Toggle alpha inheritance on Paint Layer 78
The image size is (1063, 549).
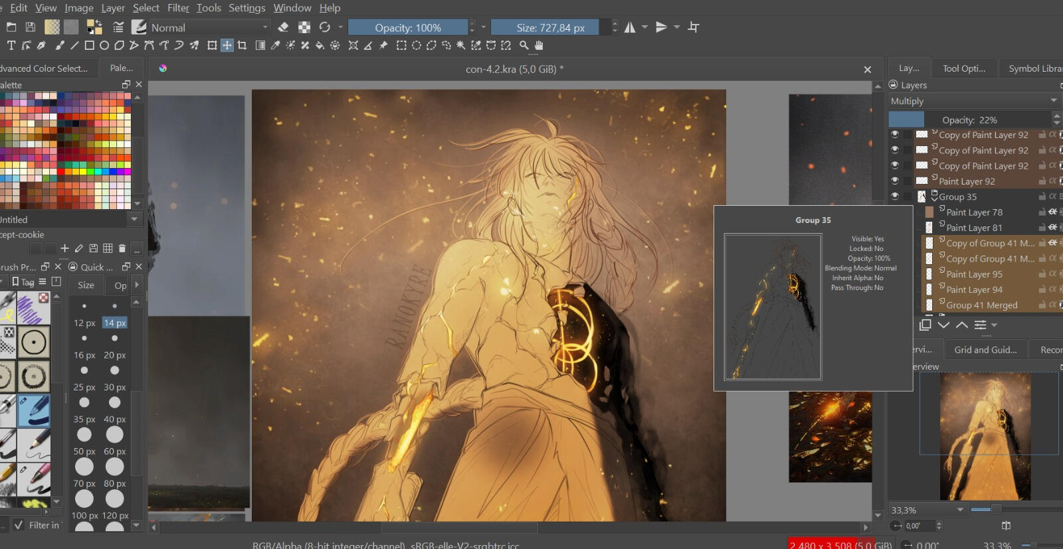[1052, 212]
